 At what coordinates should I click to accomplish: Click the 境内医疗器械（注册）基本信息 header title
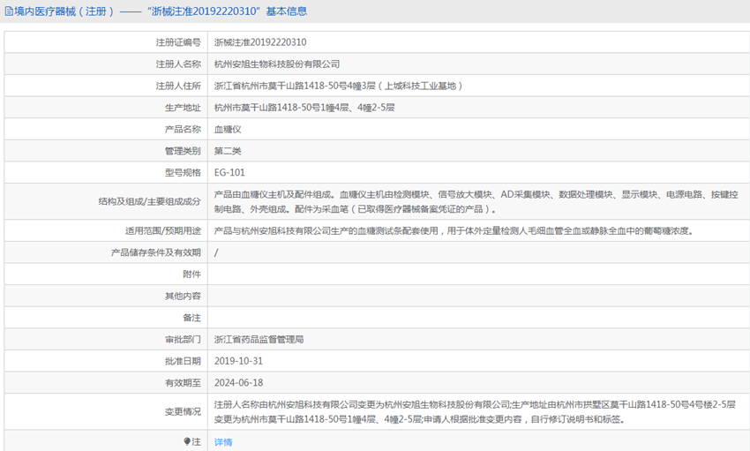pos(161,11)
